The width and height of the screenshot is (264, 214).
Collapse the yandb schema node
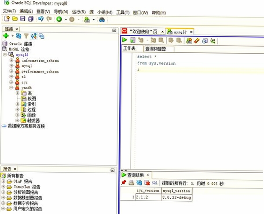(11, 87)
